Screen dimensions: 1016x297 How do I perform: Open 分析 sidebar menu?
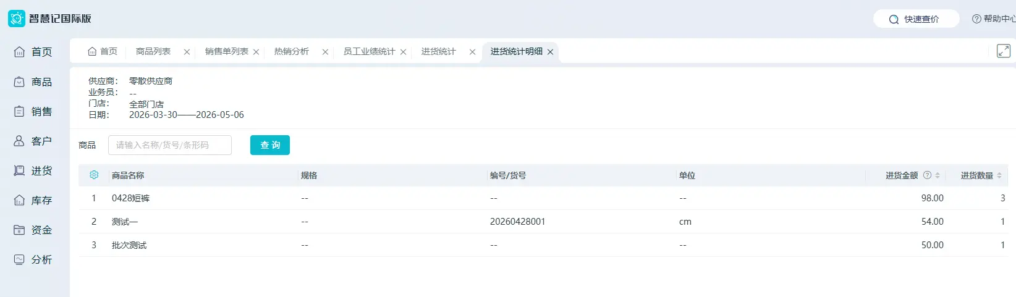click(33, 260)
